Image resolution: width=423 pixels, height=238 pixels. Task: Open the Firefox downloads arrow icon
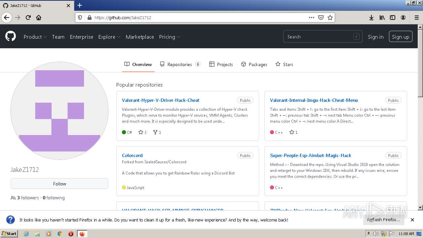click(x=371, y=18)
